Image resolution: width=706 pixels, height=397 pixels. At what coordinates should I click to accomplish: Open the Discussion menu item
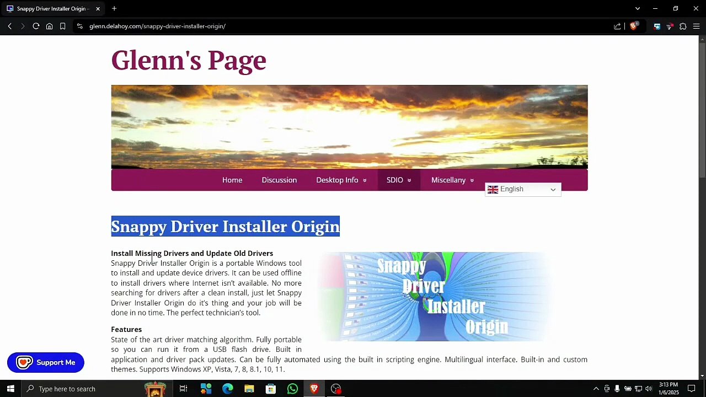click(x=279, y=180)
